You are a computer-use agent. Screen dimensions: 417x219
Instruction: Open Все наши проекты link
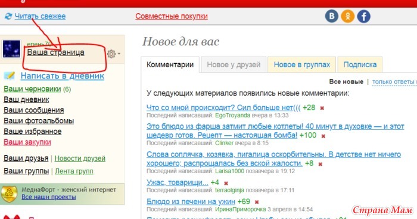pos(49,197)
